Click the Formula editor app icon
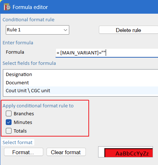 pyautogui.click(x=7, y=7)
